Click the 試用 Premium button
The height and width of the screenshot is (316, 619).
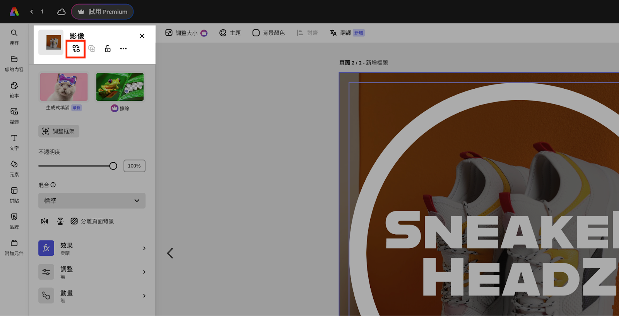coord(103,12)
